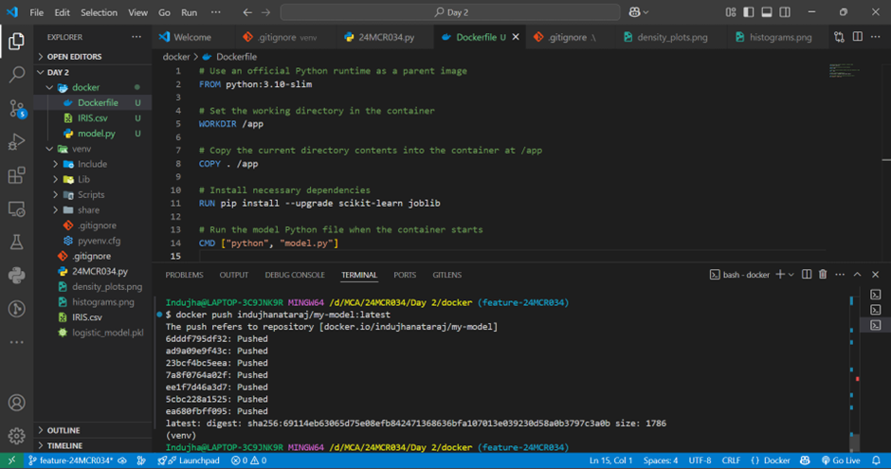The image size is (891, 469).
Task: Switch to the Problems panel tab
Action: (184, 275)
